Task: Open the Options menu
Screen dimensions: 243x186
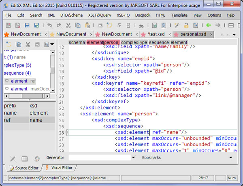Action: (x=214, y=15)
